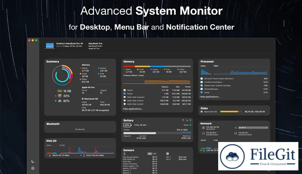
Task: Click the Real column header in Memory
Action: pyautogui.click(x=178, y=87)
